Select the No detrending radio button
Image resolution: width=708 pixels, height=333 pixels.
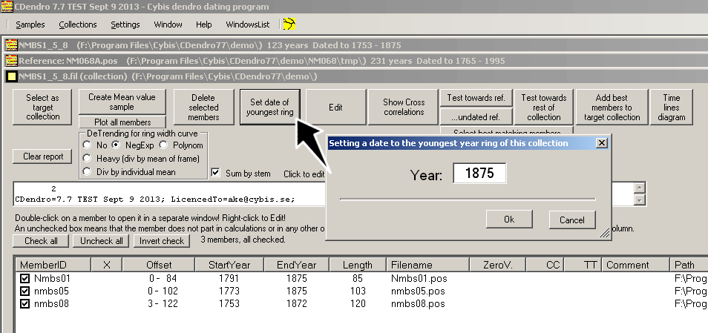click(87, 145)
